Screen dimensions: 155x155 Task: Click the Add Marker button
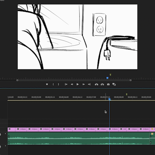(x=47, y=84)
